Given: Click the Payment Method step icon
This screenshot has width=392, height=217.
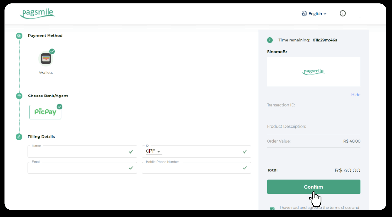Looking at the screenshot, I should coord(19,36).
